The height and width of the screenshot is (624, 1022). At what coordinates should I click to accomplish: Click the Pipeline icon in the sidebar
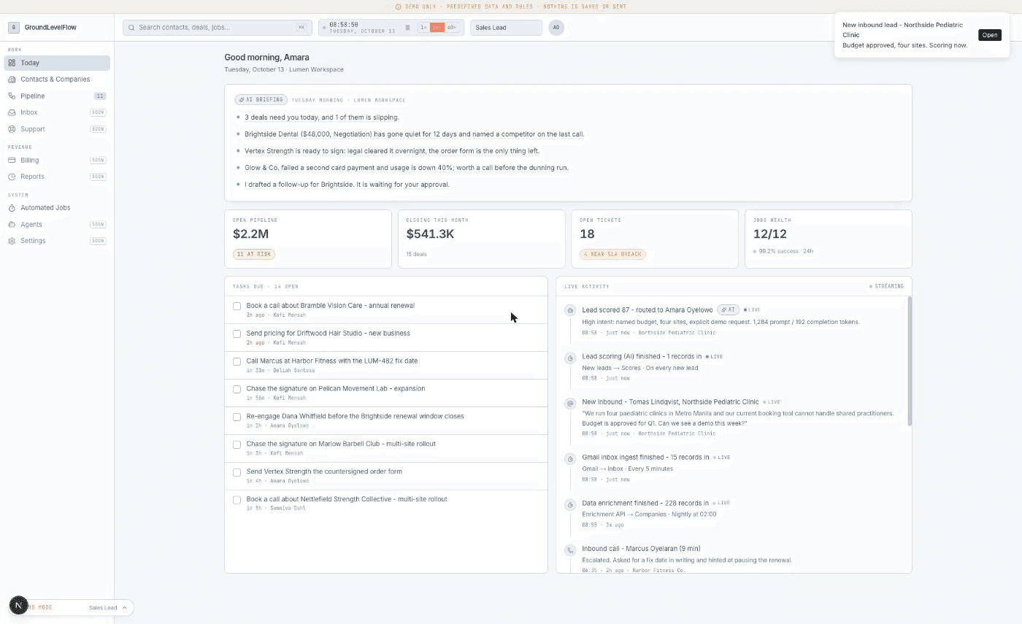pos(12,96)
